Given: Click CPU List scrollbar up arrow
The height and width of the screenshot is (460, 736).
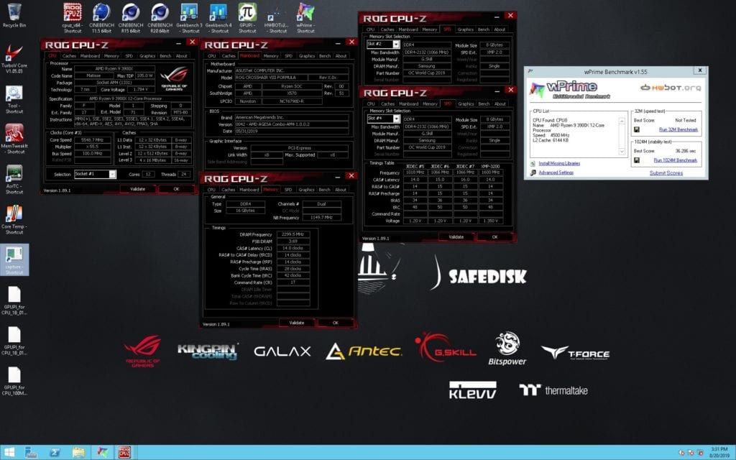Looking at the screenshot, I should (622, 121).
